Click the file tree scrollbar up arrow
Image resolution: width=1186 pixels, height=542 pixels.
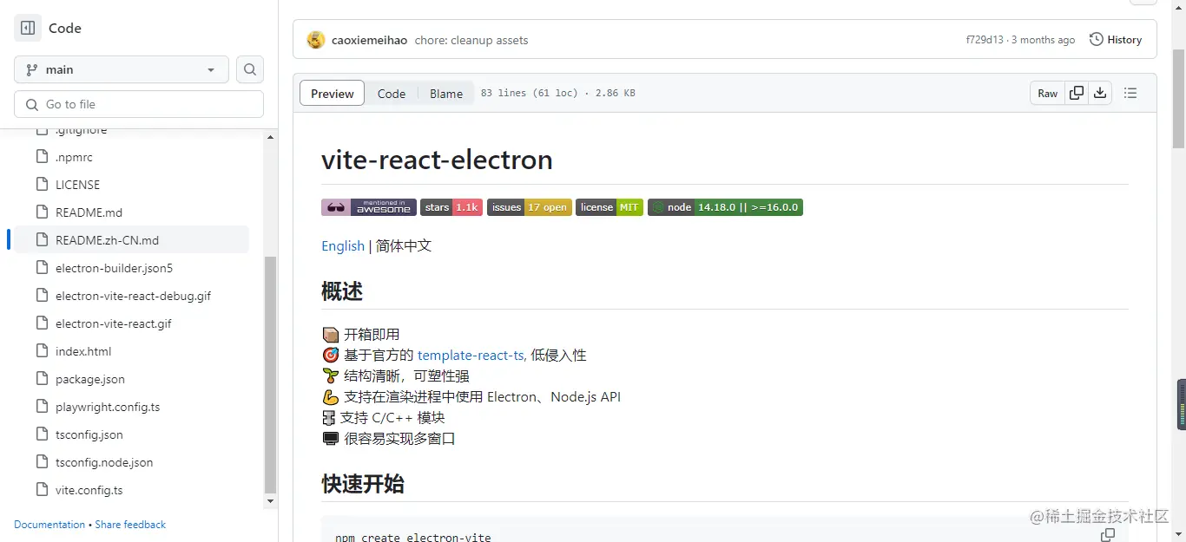pyautogui.click(x=270, y=137)
